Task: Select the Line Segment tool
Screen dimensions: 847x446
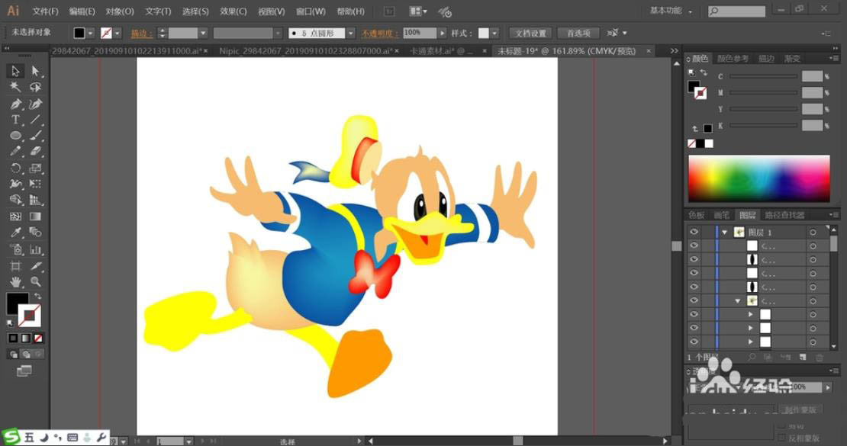Action: [36, 120]
